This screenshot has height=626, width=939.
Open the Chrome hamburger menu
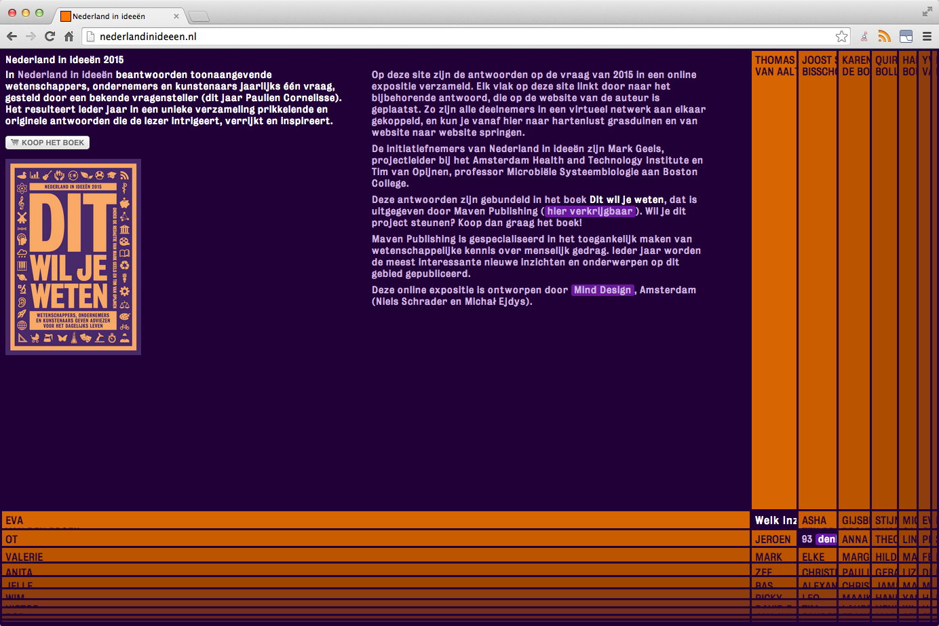pyautogui.click(x=927, y=37)
